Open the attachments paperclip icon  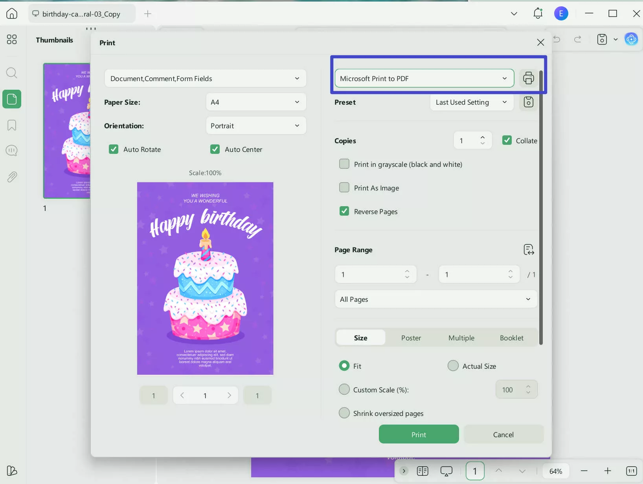12,177
